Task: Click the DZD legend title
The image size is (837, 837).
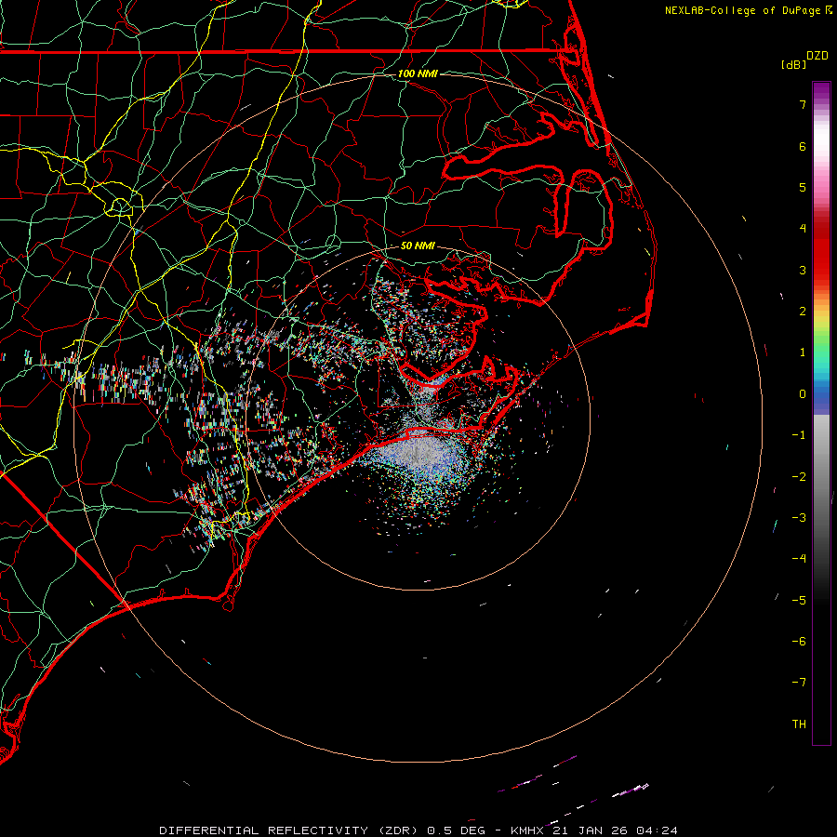Action: (817, 56)
